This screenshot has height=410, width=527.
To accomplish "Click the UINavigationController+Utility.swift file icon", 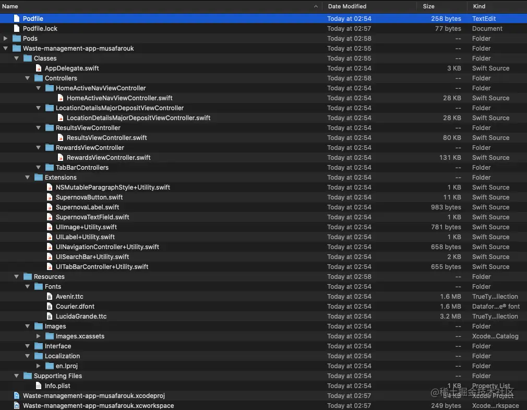I will [50, 247].
